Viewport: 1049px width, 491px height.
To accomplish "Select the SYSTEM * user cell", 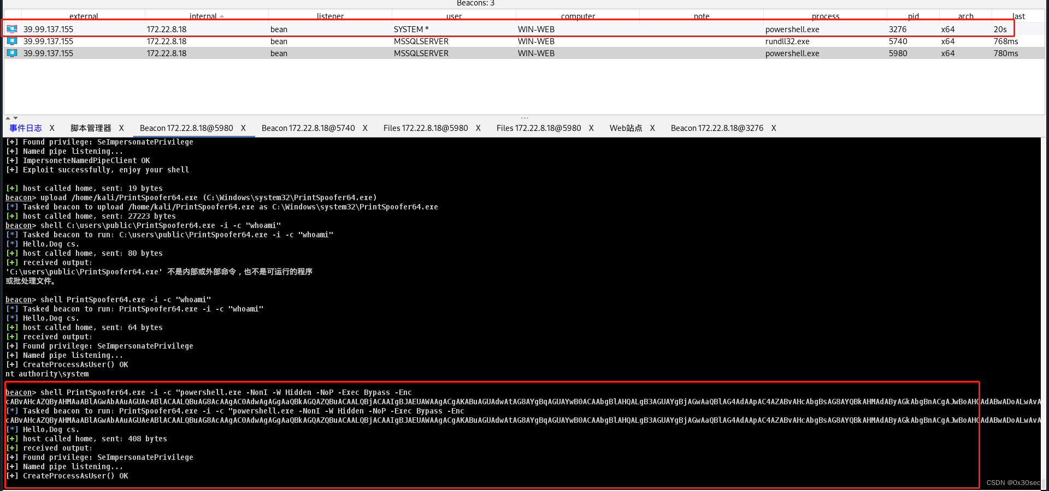I will [411, 29].
